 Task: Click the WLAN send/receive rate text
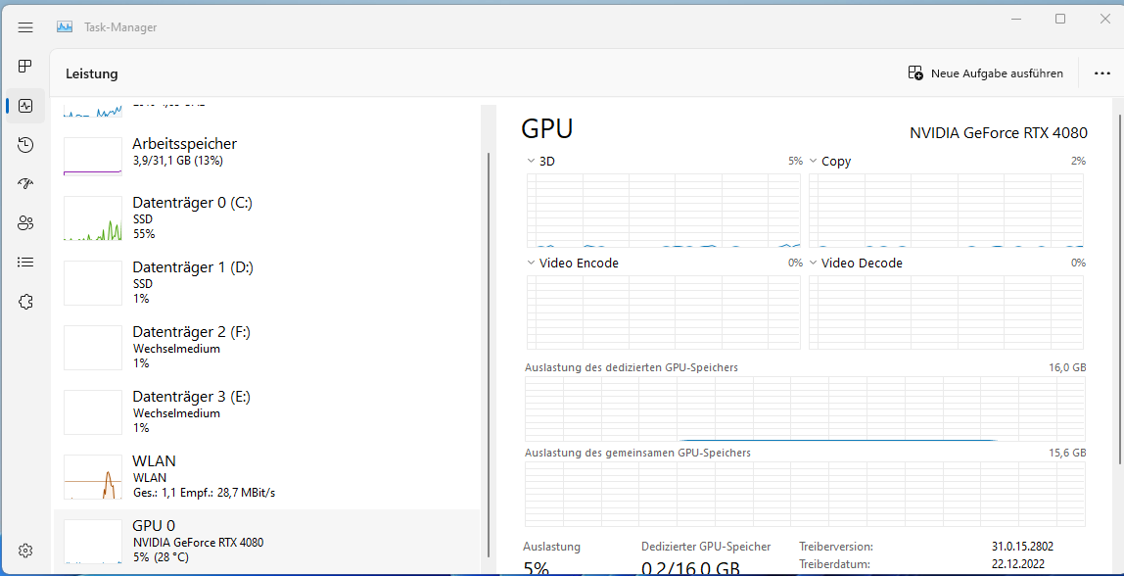[205, 493]
